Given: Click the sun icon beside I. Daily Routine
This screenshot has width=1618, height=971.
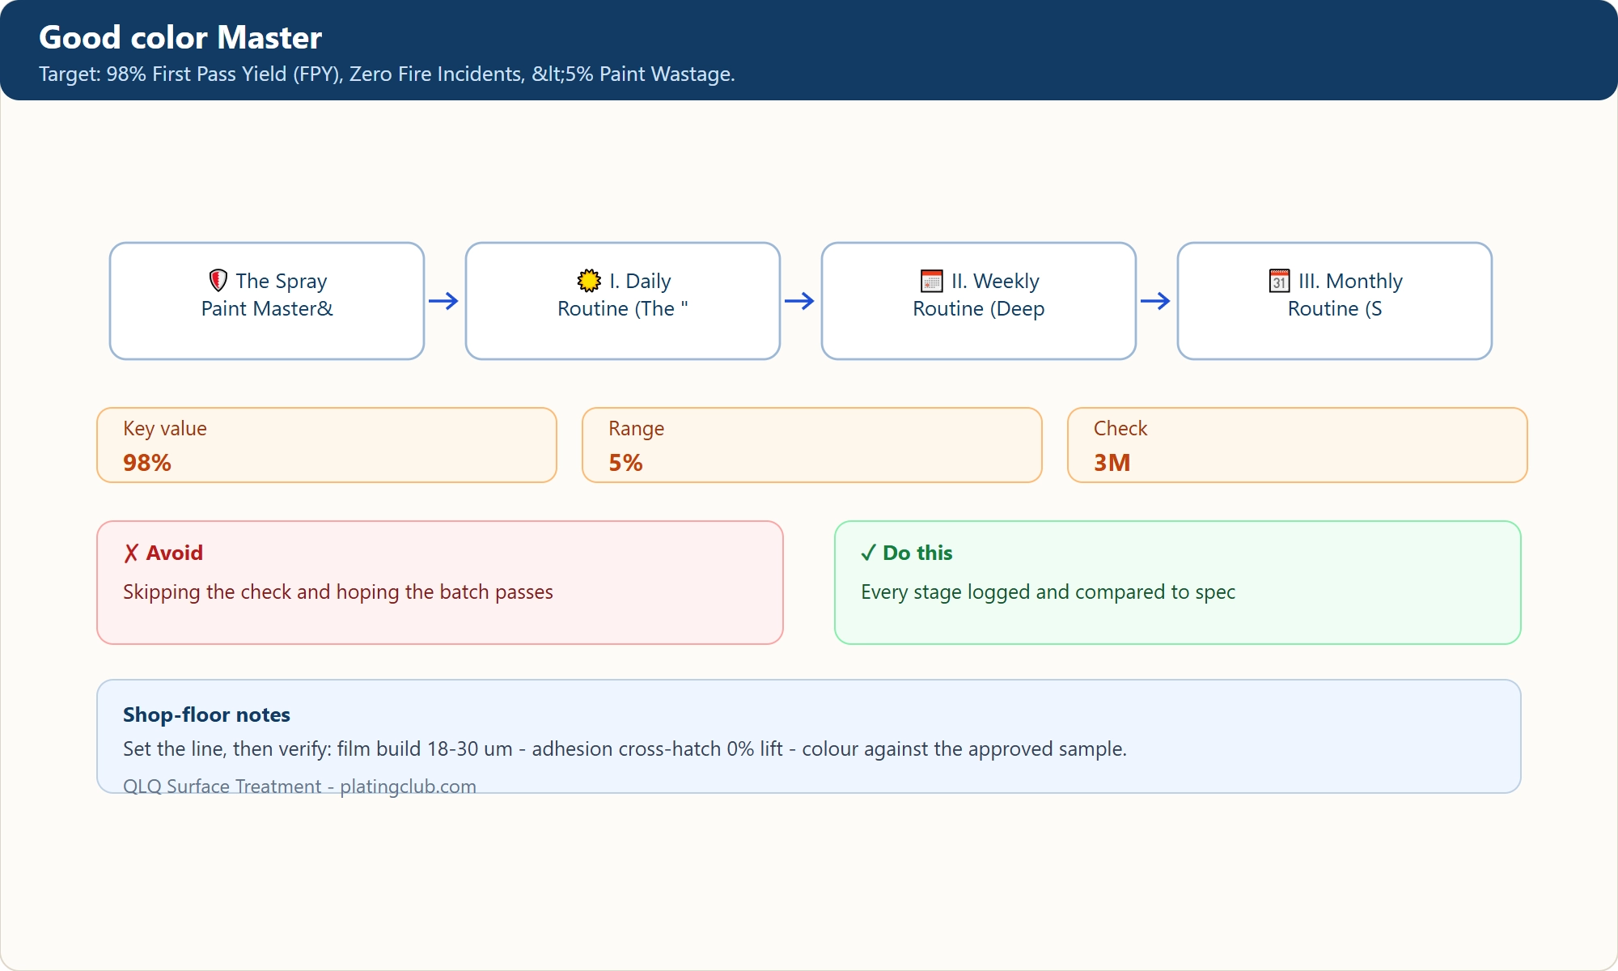Looking at the screenshot, I should pos(589,281).
